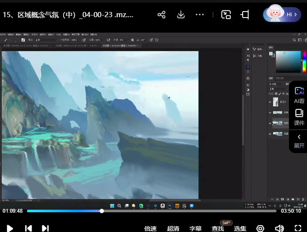
Task: Click the share icon in top bar
Action: (161, 15)
